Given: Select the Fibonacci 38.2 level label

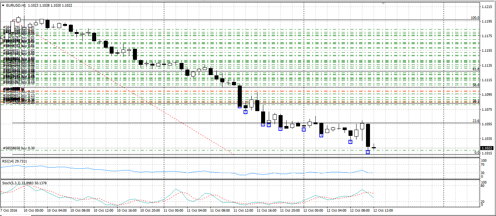Looking at the screenshot, I should point(476,101).
